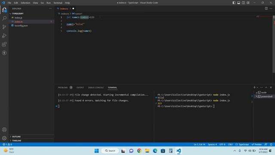Maximize the panel with the chevron up
This screenshot has height=155, width=275.
pos(266,87)
